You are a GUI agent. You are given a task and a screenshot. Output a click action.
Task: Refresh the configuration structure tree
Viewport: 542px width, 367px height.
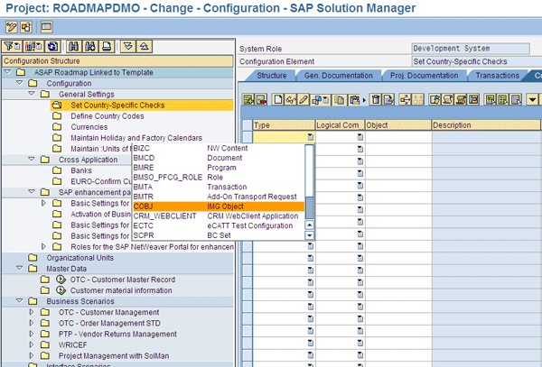coord(53,46)
